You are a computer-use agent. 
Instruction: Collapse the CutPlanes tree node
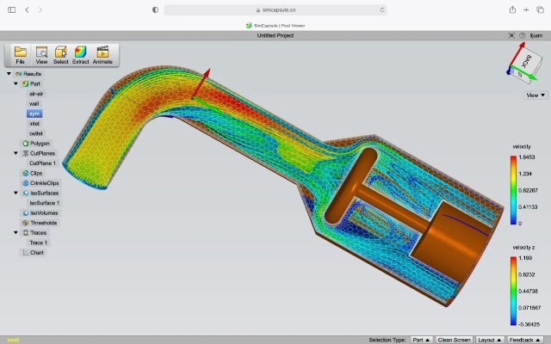15,153
